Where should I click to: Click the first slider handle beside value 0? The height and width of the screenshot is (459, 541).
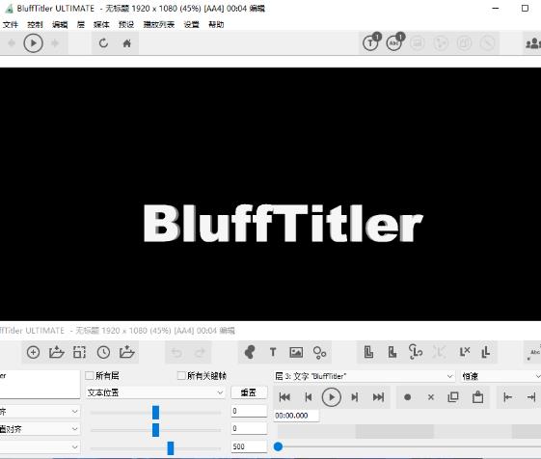(155, 413)
